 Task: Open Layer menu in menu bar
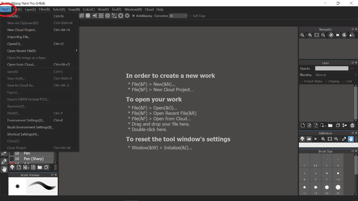click(30, 9)
